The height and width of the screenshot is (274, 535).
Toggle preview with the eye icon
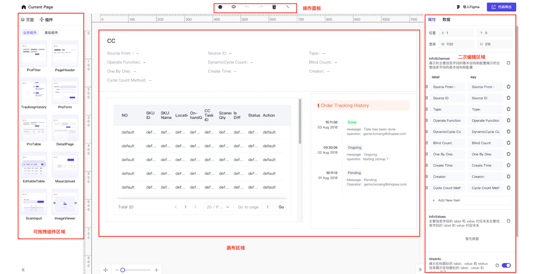click(234, 7)
